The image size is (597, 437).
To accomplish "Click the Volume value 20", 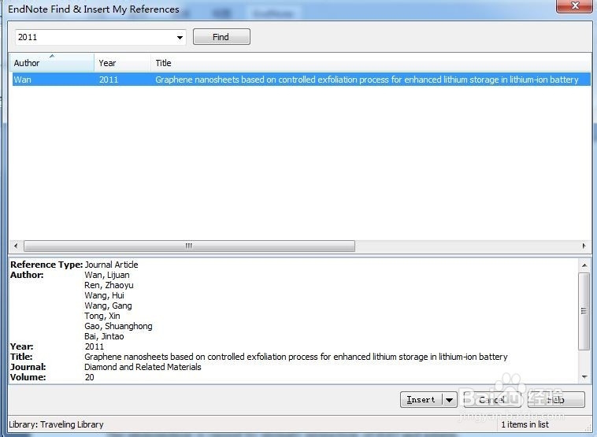I will point(90,377).
